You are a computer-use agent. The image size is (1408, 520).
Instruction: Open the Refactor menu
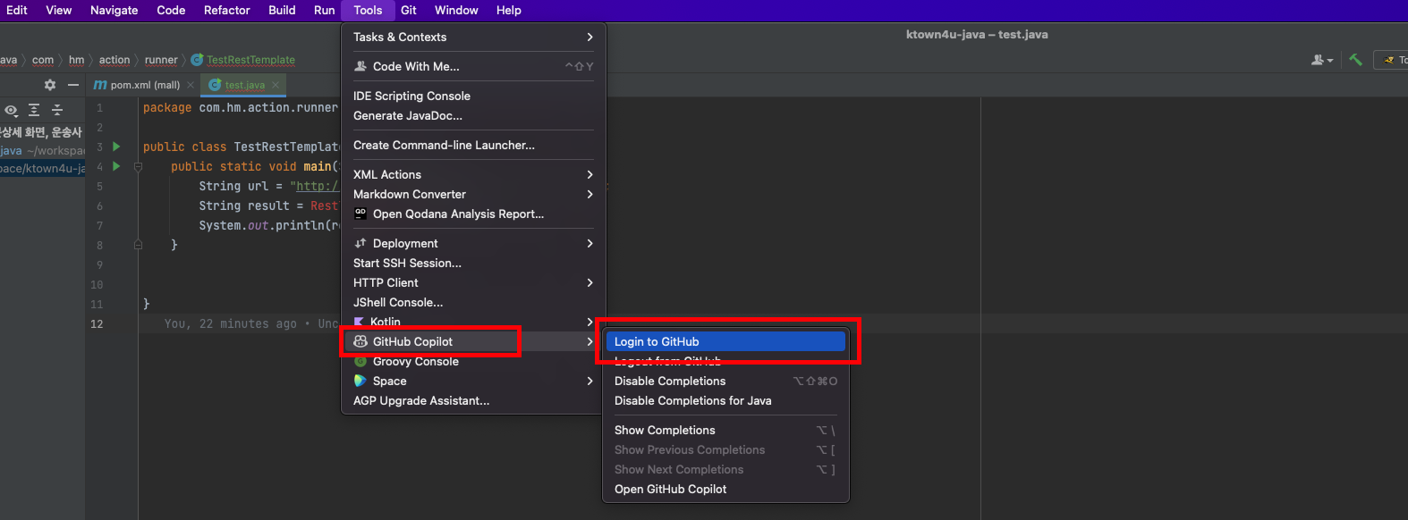pos(227,10)
